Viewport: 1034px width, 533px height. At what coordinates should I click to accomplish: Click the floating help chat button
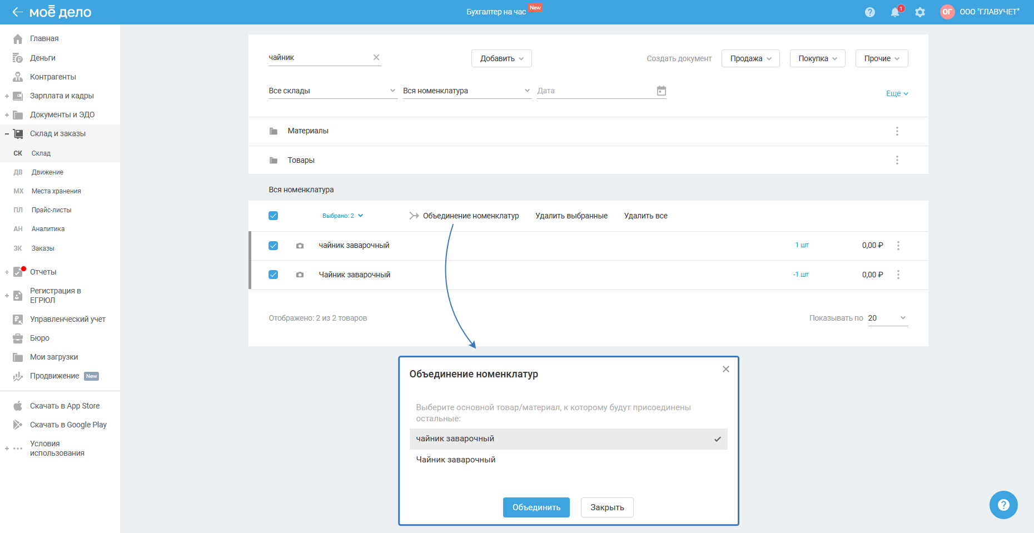pyautogui.click(x=1003, y=505)
